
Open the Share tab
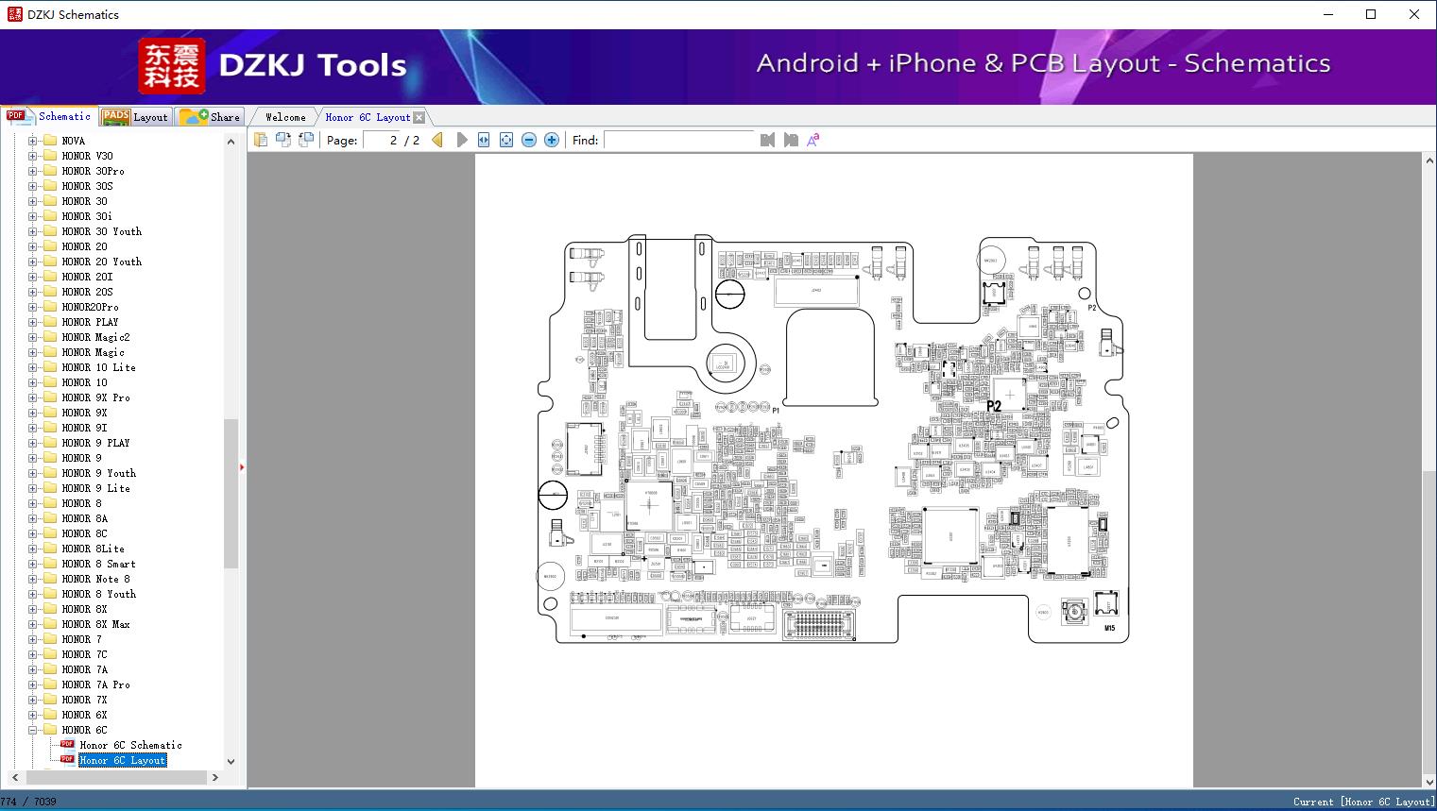(210, 117)
